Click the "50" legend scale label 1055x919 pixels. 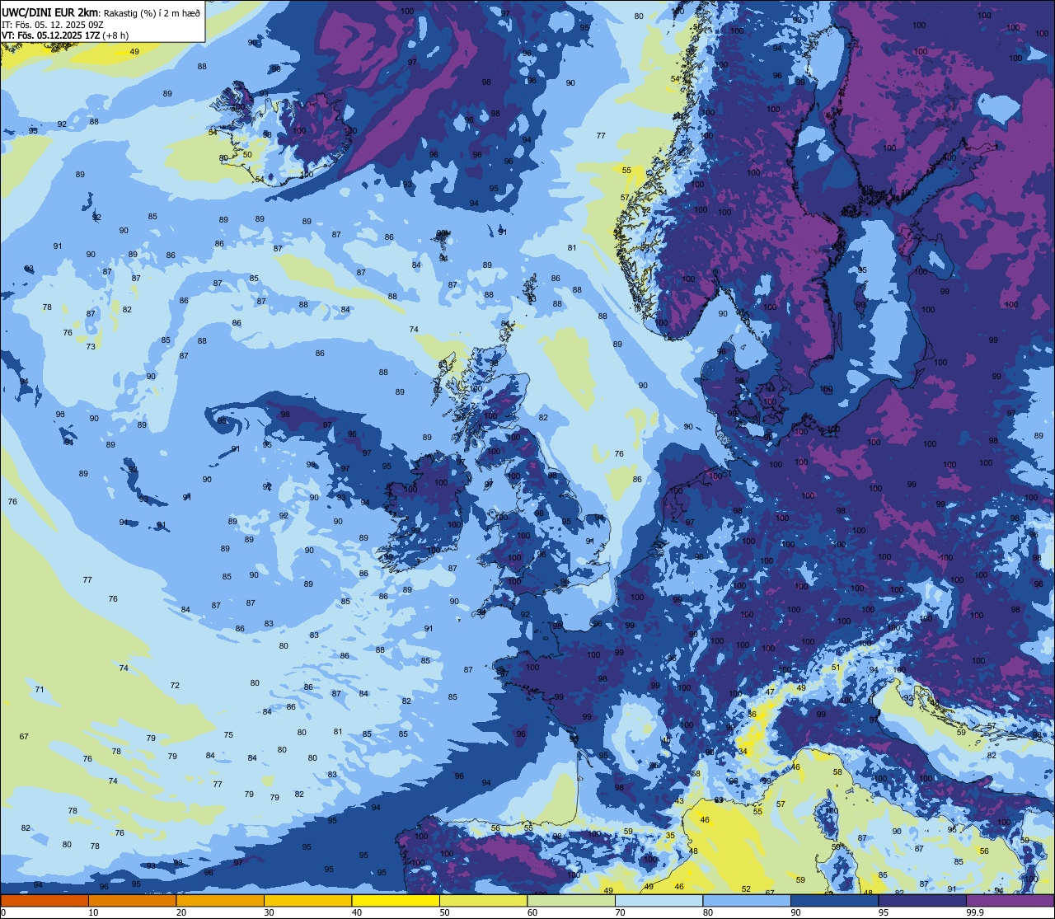click(x=444, y=912)
